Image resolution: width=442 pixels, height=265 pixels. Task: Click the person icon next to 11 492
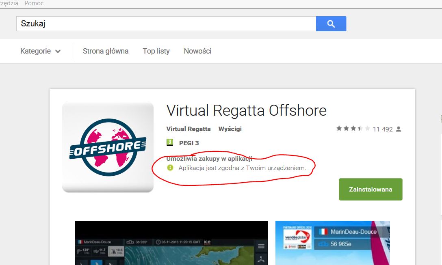pyautogui.click(x=398, y=129)
